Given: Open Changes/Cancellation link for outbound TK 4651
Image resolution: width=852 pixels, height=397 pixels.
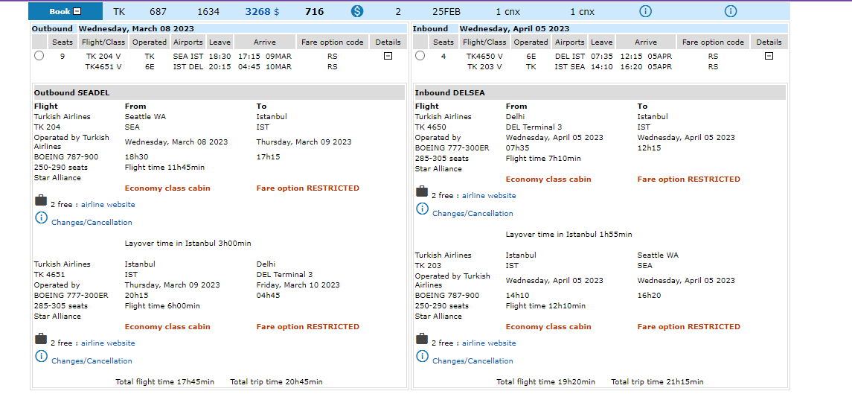Looking at the screenshot, I should tap(92, 361).
